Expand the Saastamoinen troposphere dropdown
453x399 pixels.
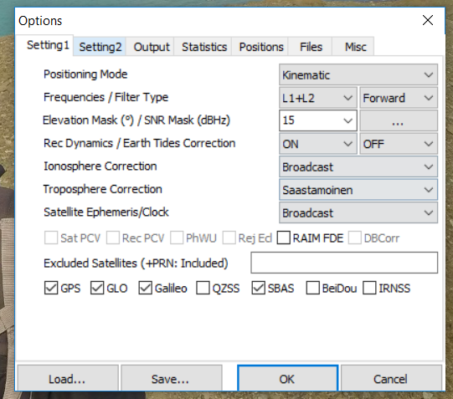pyautogui.click(x=358, y=190)
